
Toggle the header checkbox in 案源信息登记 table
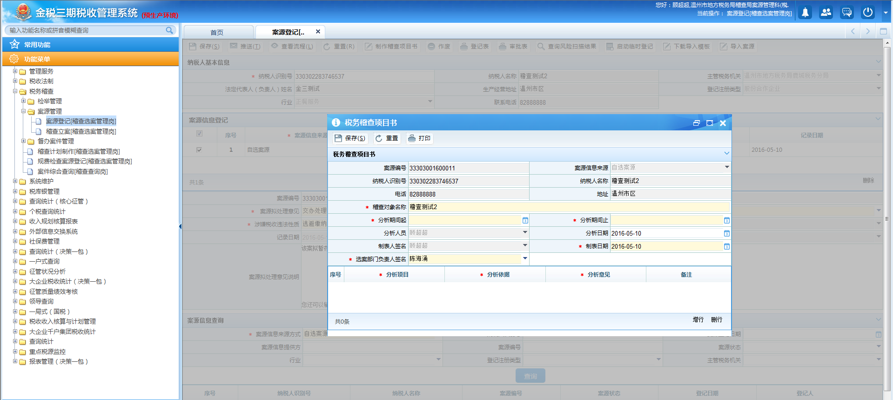coord(199,134)
